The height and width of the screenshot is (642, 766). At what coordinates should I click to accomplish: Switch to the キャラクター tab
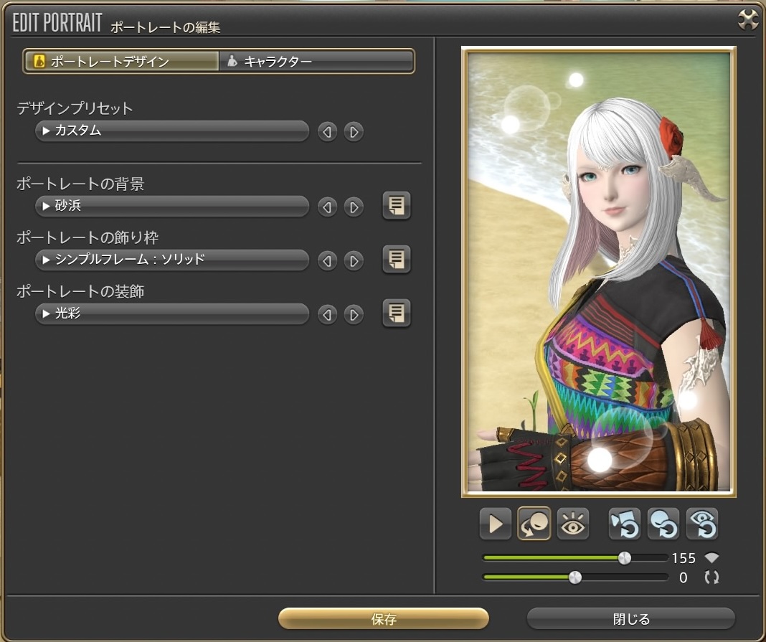[x=316, y=62]
